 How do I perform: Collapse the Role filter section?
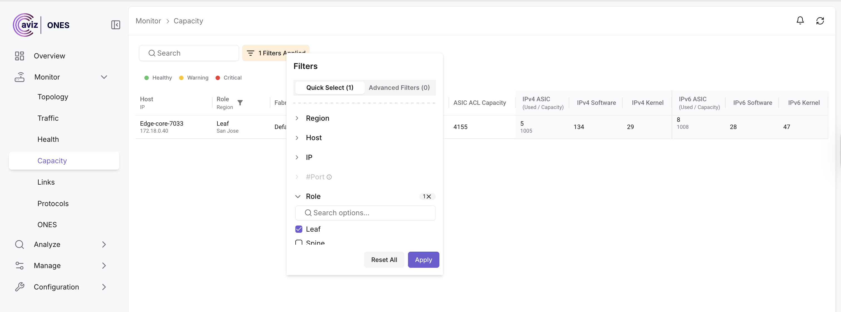[x=298, y=197]
